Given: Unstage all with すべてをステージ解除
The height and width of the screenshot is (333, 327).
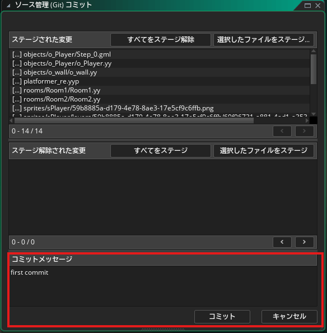Looking at the screenshot, I should tap(161, 40).
